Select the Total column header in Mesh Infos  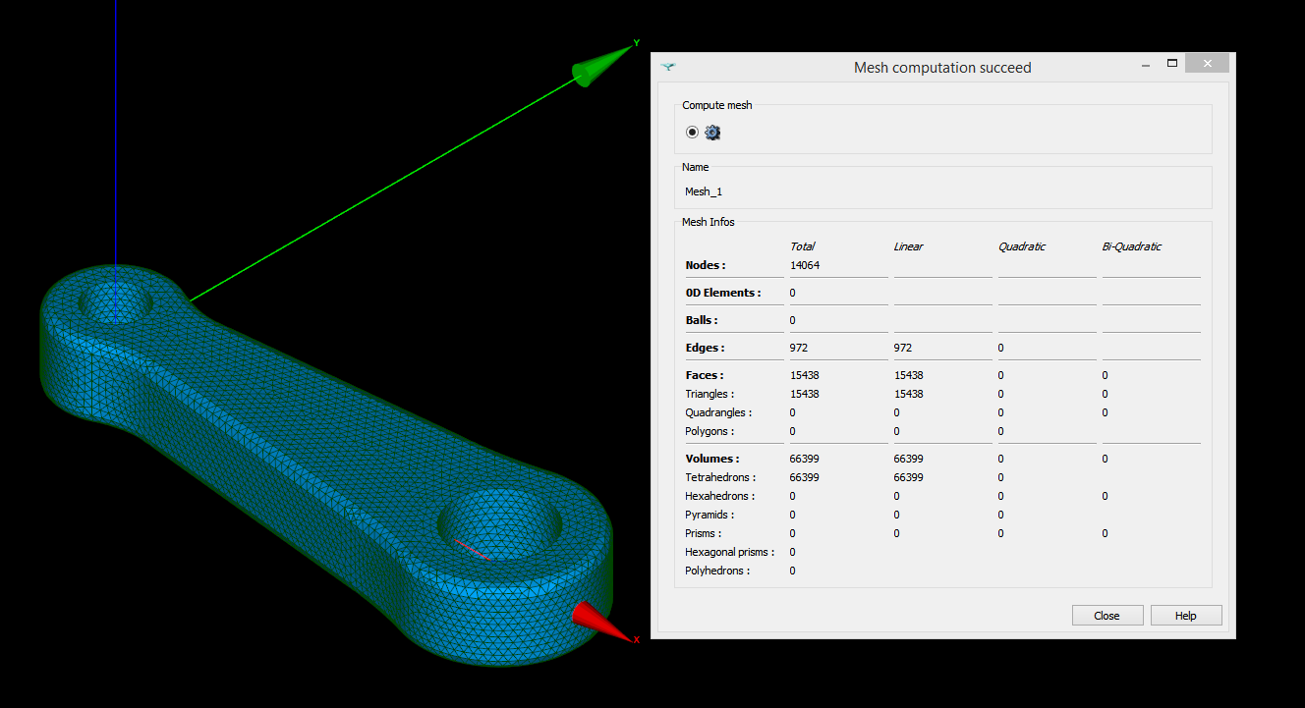tap(802, 246)
